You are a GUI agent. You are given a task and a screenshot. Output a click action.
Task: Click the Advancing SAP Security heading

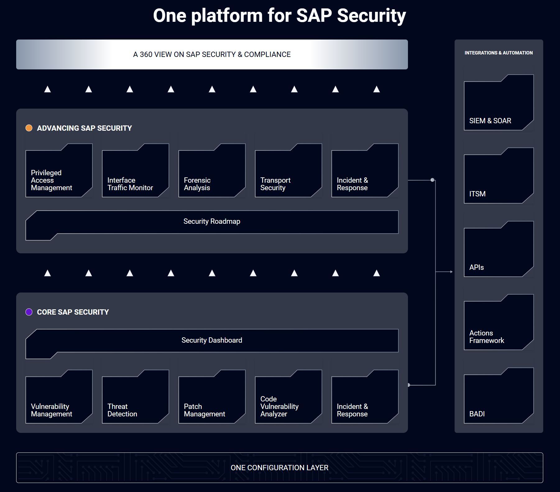pyautogui.click(x=84, y=128)
